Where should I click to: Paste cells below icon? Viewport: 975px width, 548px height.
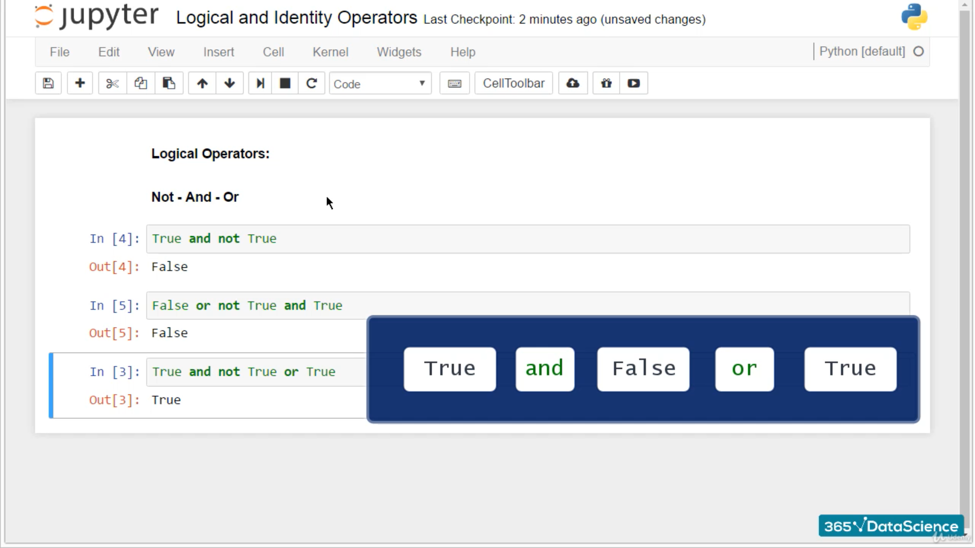[169, 83]
